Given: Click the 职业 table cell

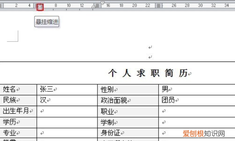Looking at the screenshot, I should coord(128,112).
